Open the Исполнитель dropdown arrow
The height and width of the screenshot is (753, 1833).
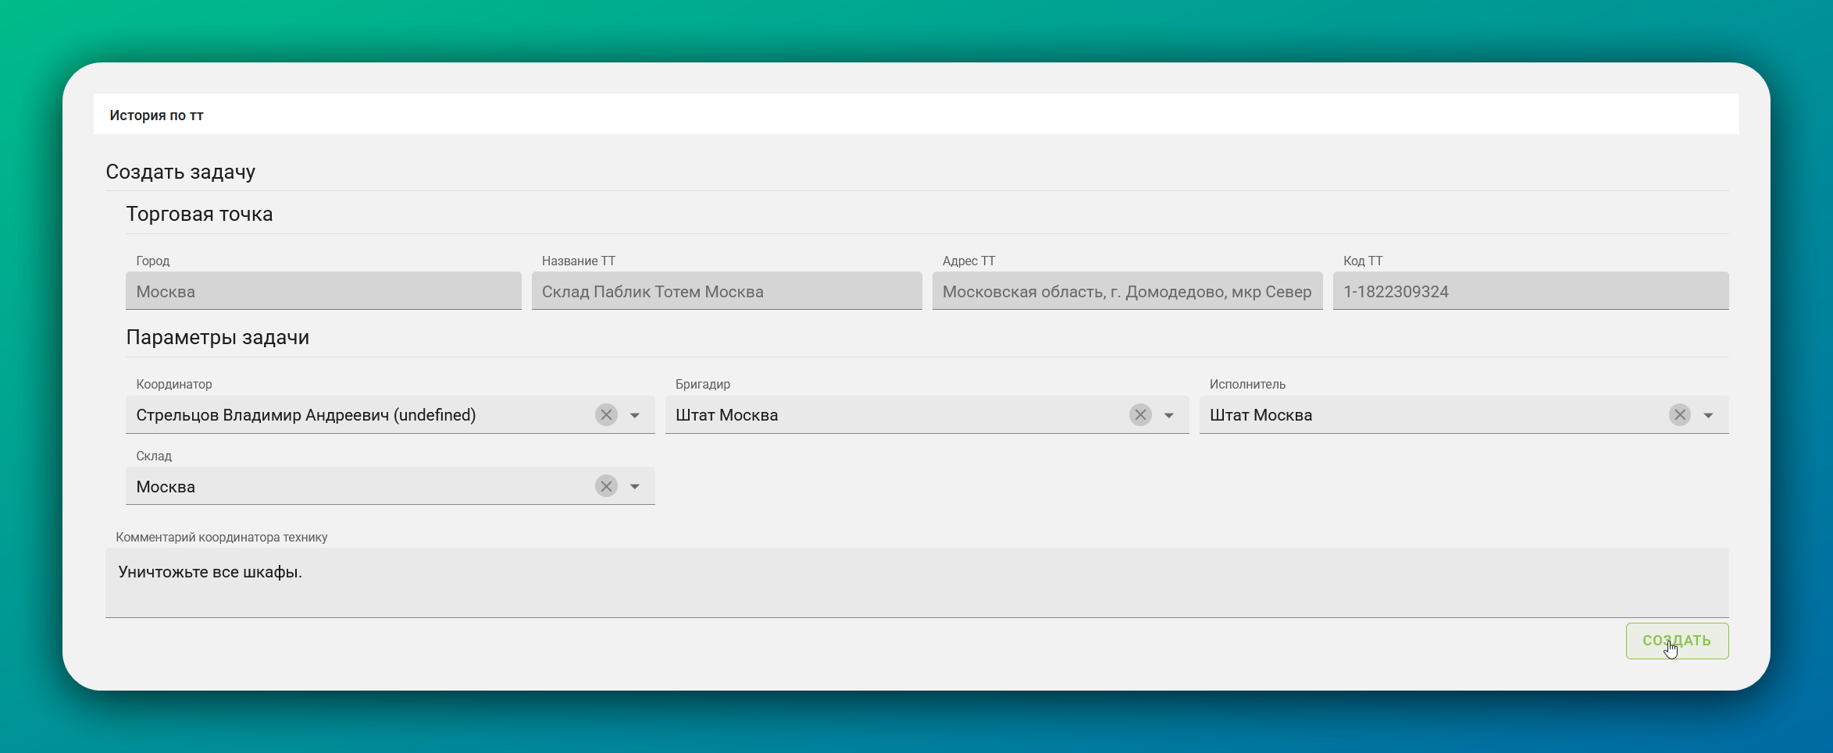pos(1709,415)
